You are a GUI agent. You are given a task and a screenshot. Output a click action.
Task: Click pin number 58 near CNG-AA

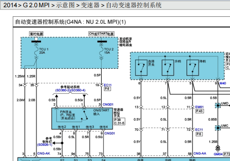tap(190, 154)
